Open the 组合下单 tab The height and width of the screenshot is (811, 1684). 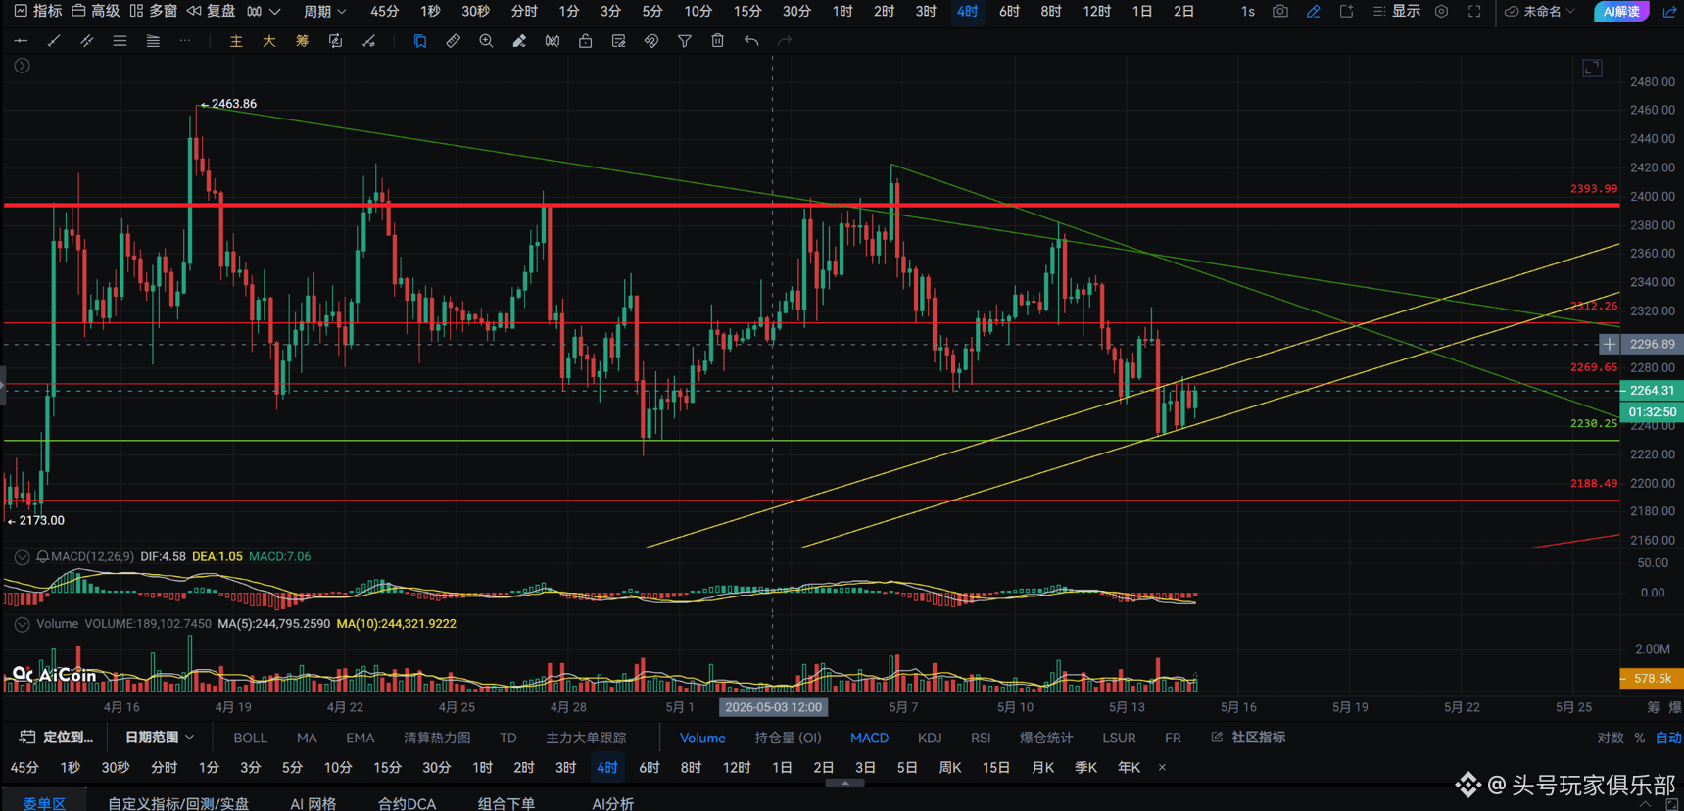pyautogui.click(x=506, y=803)
